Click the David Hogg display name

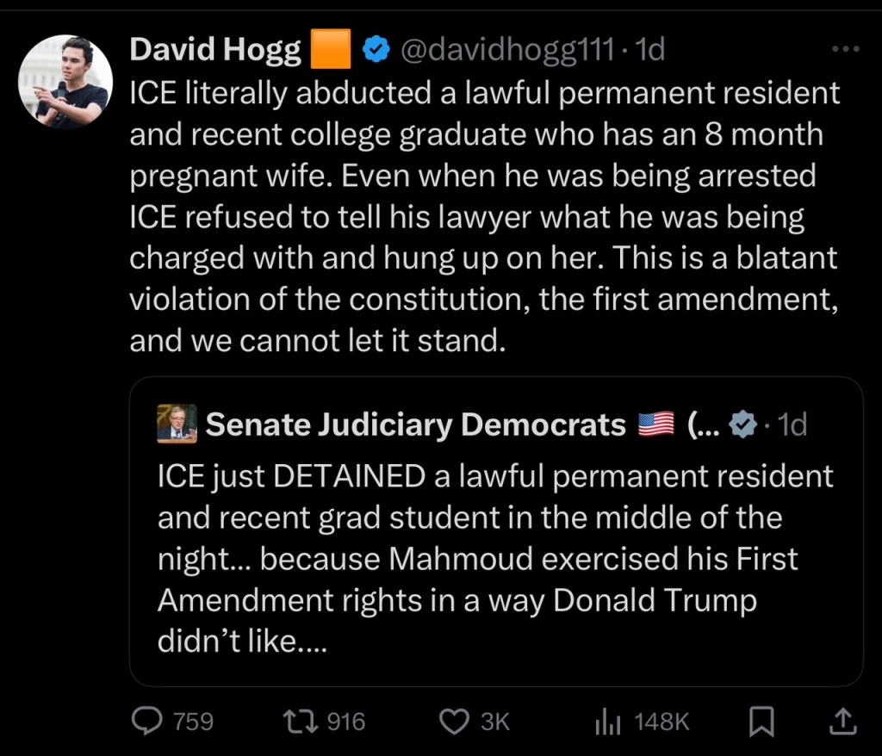pos(215,50)
